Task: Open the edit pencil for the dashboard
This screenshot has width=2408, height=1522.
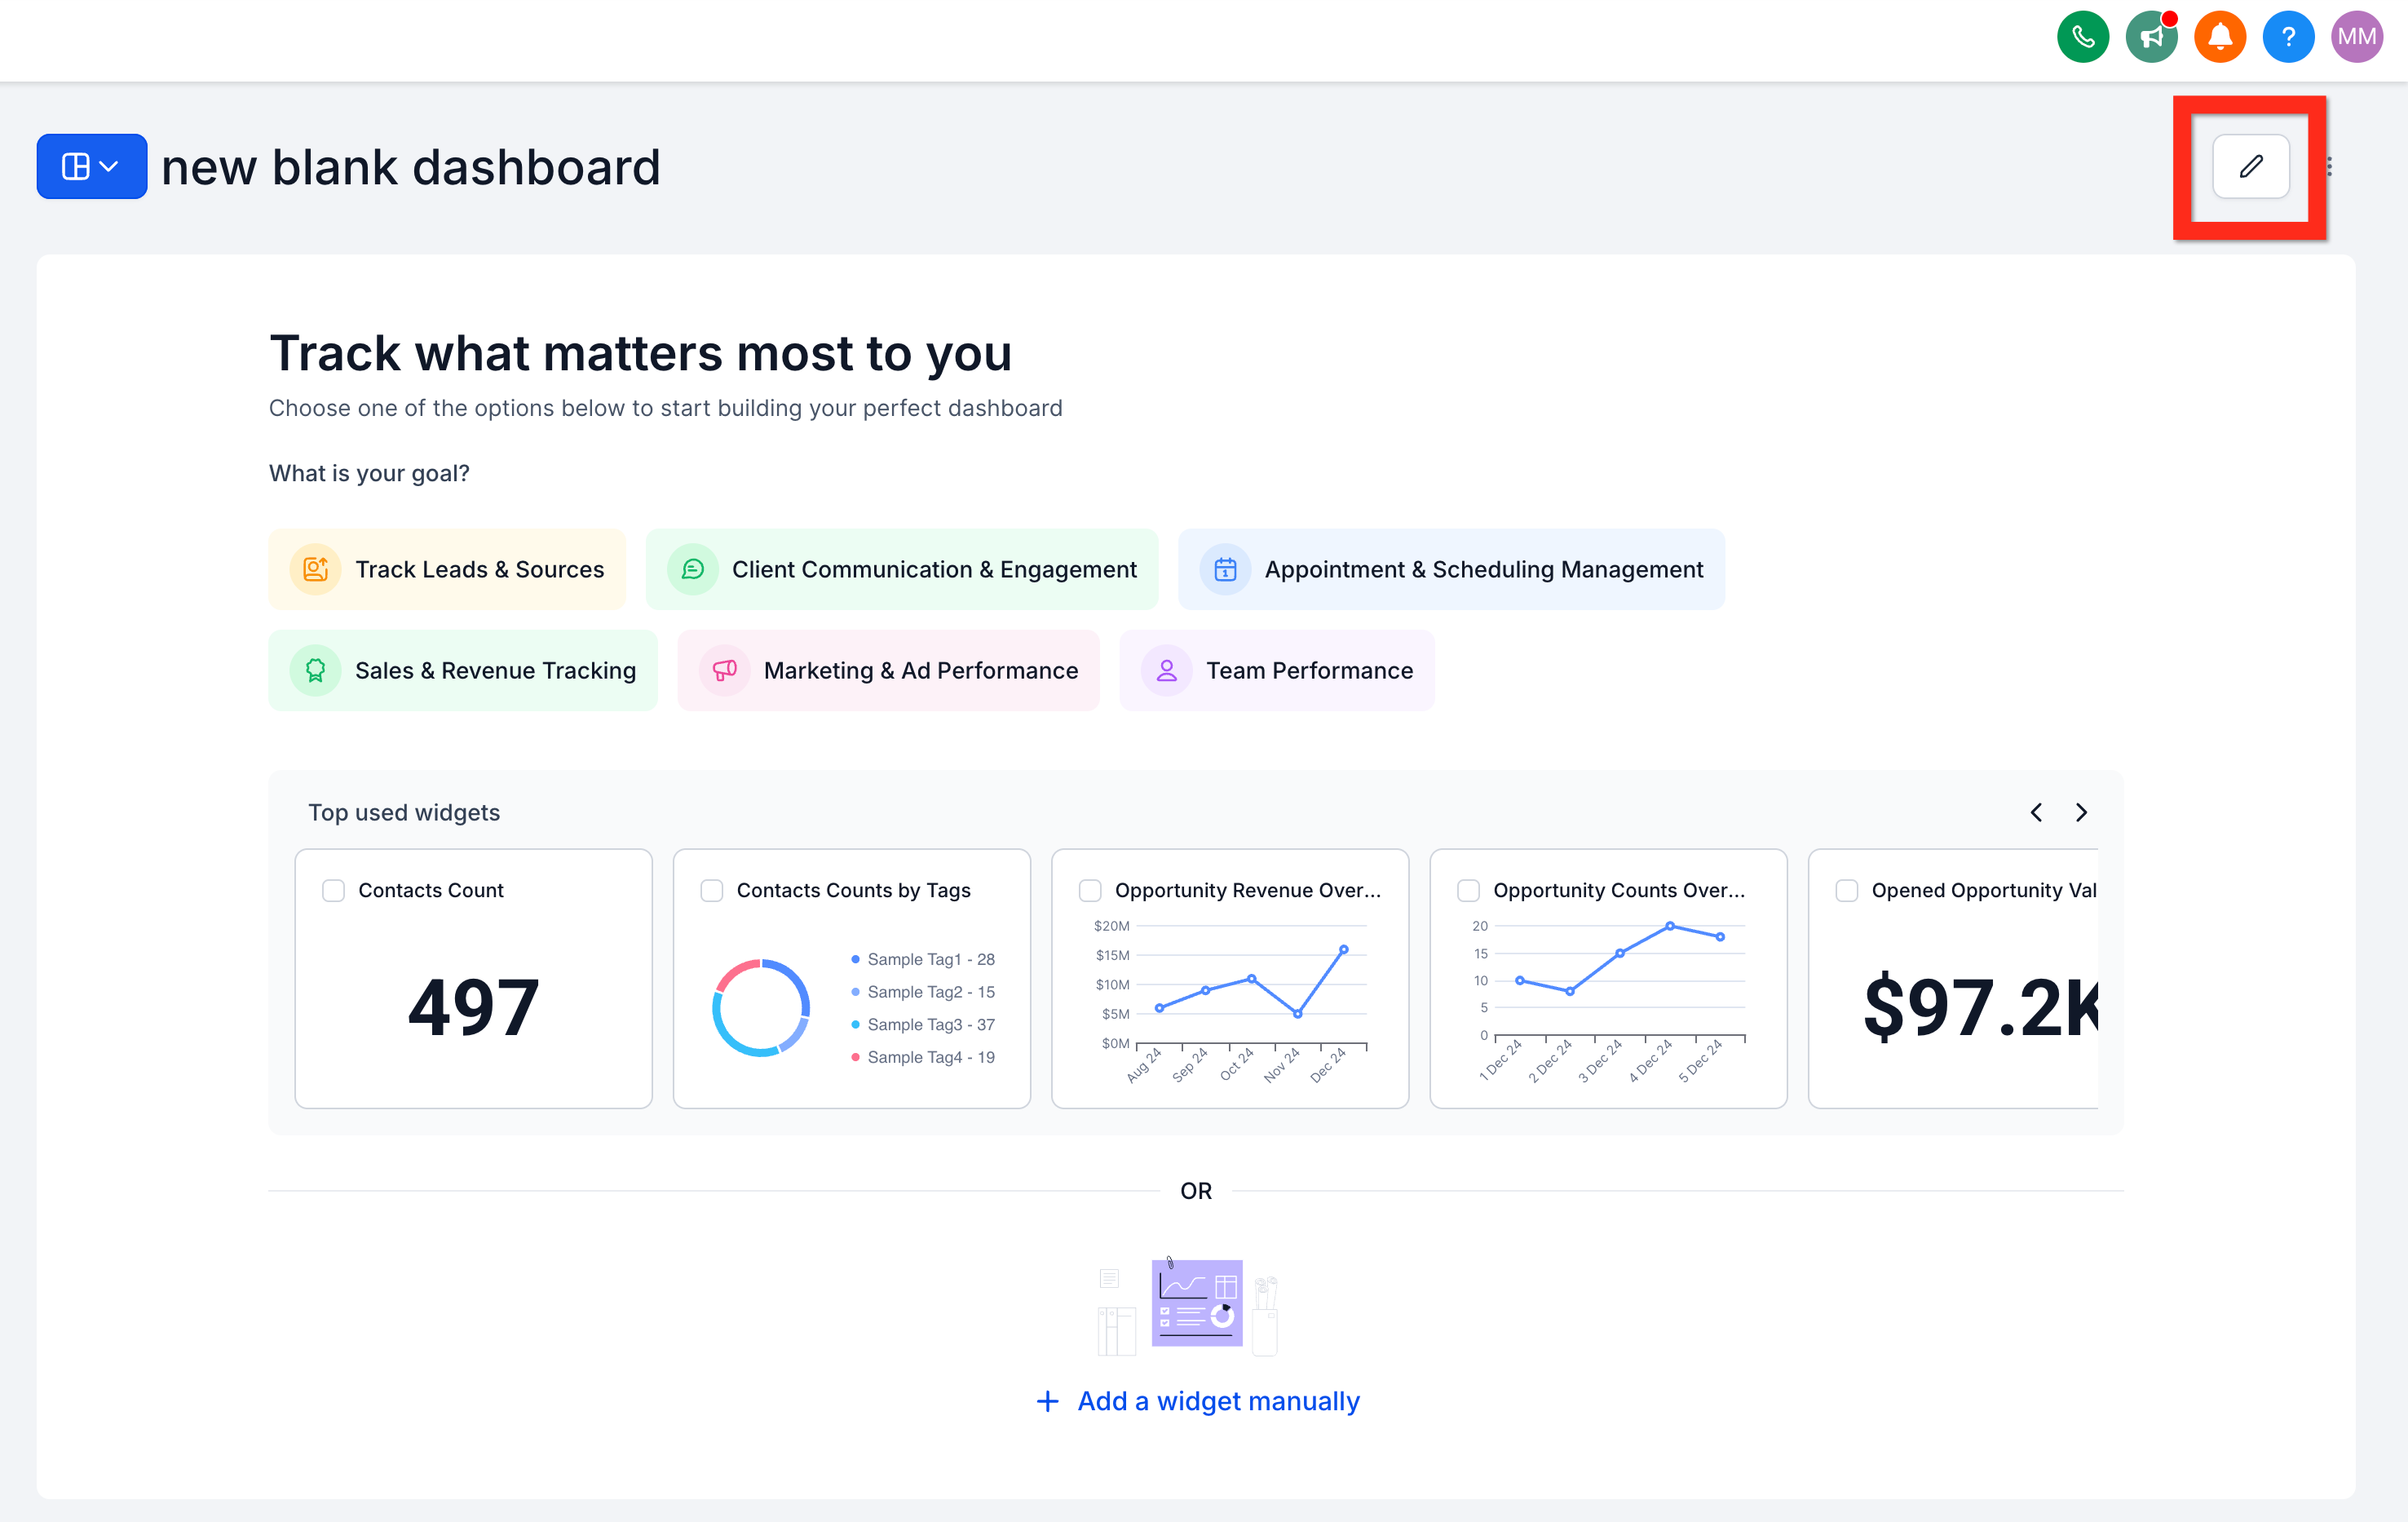Action: pos(2250,167)
